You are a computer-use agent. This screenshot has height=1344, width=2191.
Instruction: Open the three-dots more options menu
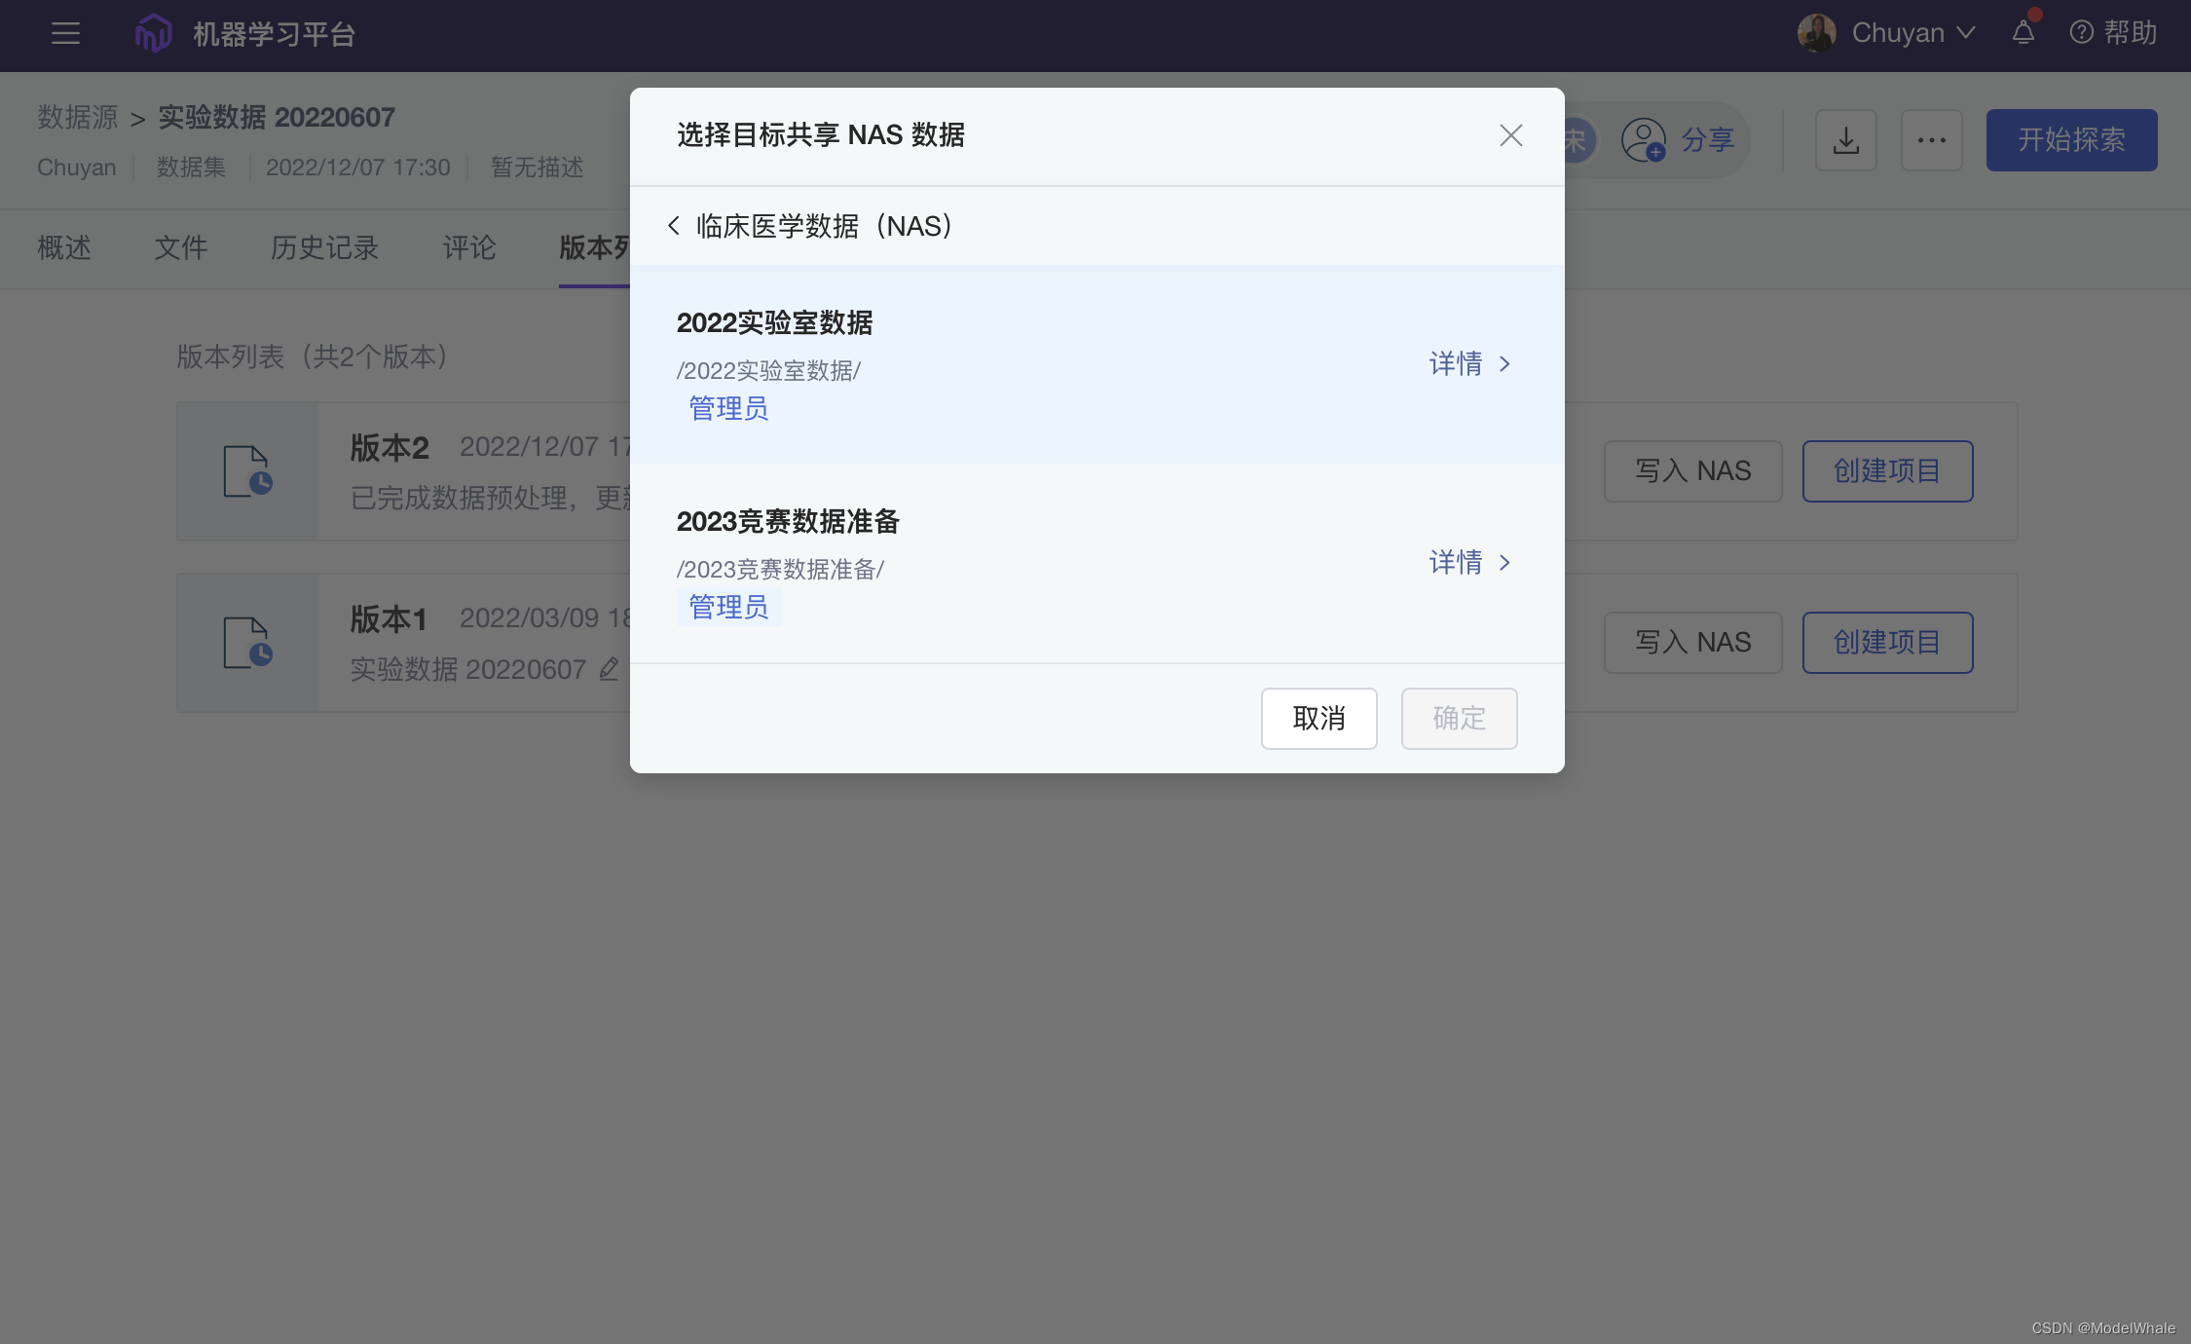(x=1931, y=140)
